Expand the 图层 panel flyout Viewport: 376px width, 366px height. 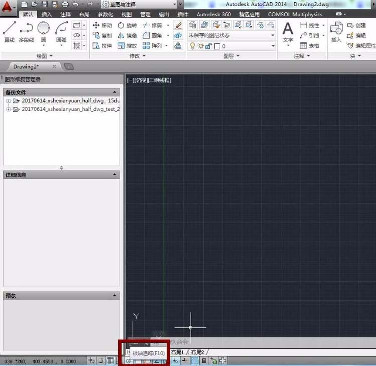[x=232, y=56]
